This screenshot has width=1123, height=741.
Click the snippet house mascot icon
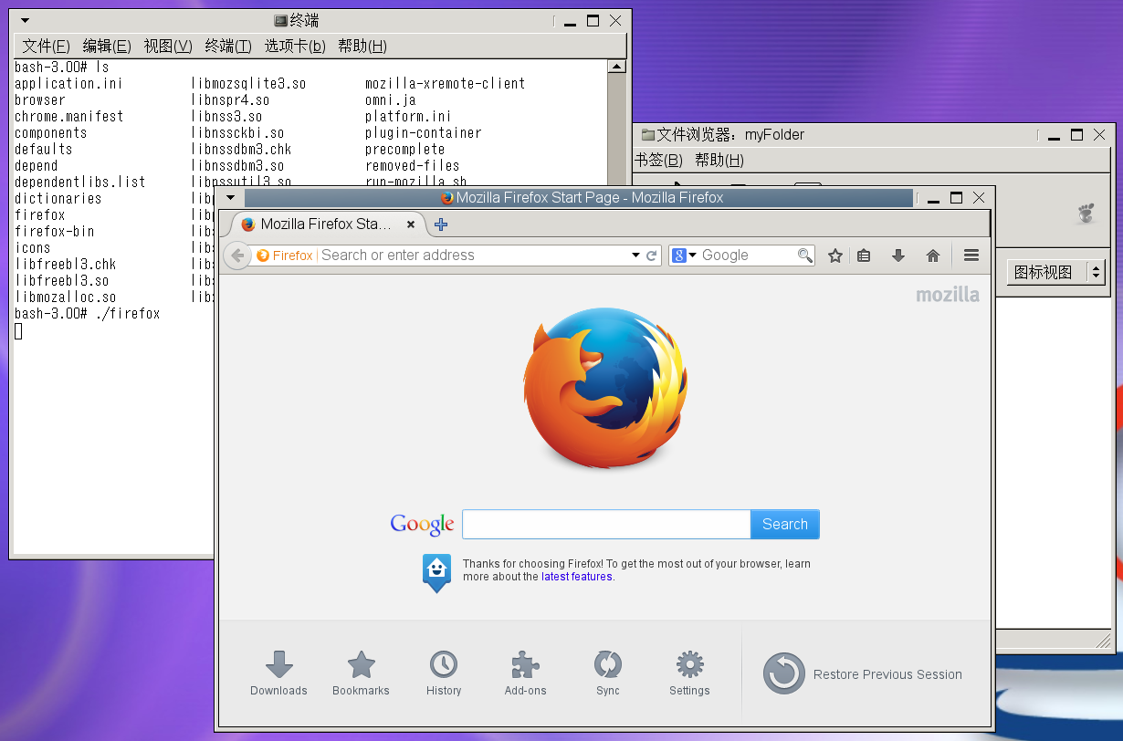point(436,572)
